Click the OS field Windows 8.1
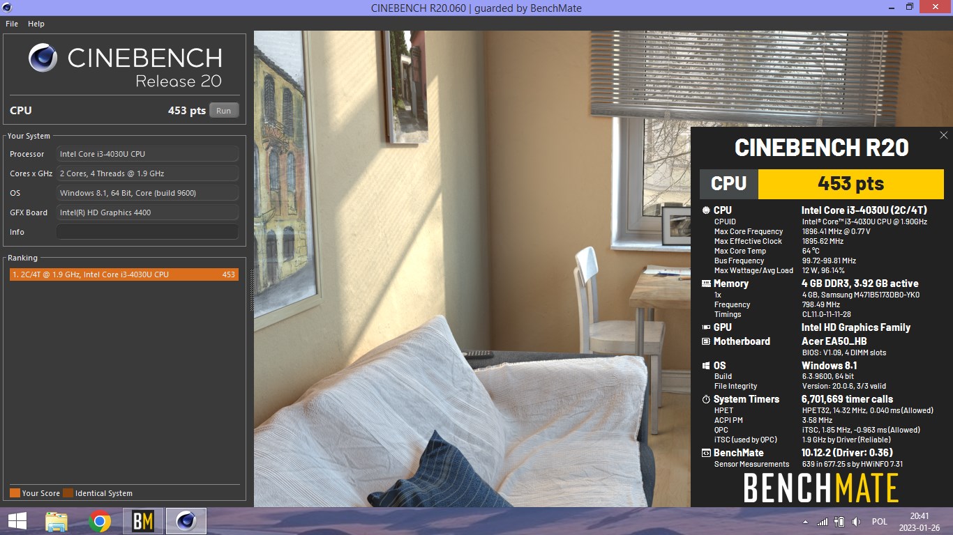953x535 pixels. pos(147,193)
